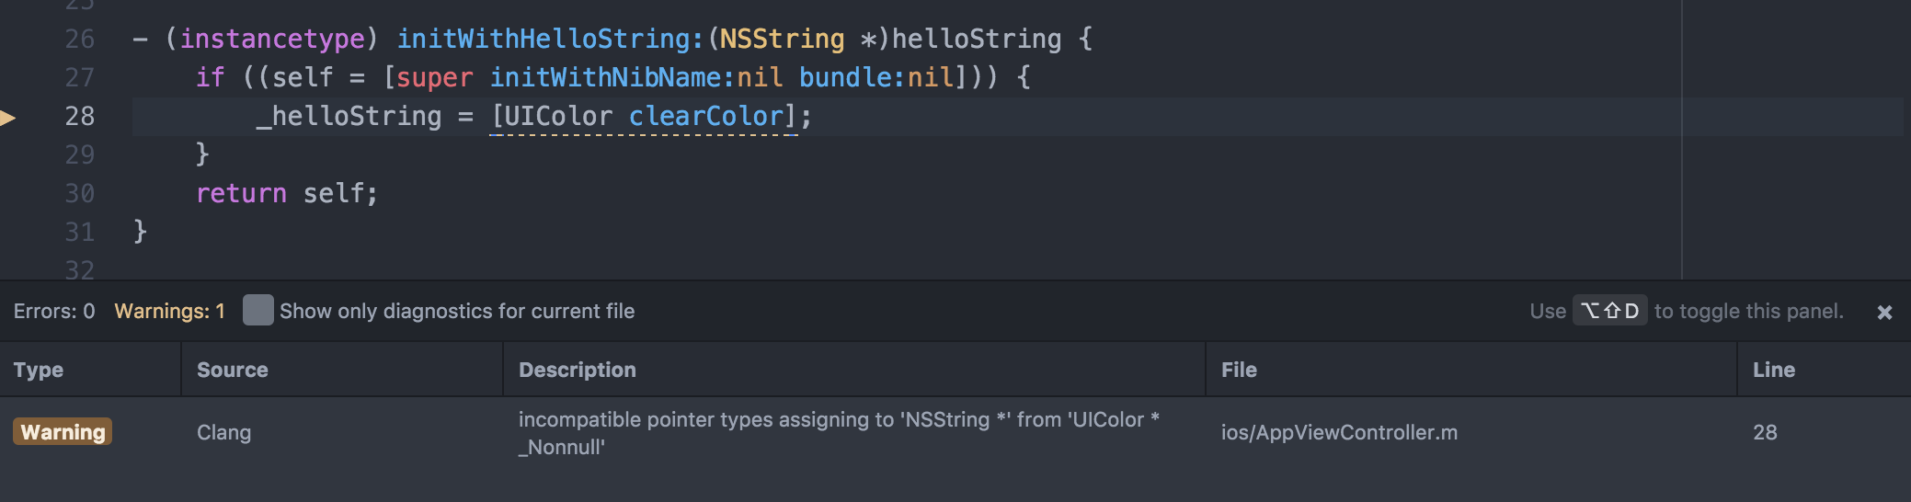Toggle Show only diagnostics for current file
Screen dimensions: 1911x502
257,311
